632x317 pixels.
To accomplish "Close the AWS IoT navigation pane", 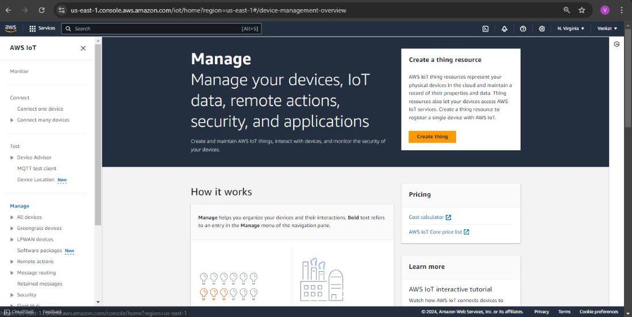I will 83,48.
